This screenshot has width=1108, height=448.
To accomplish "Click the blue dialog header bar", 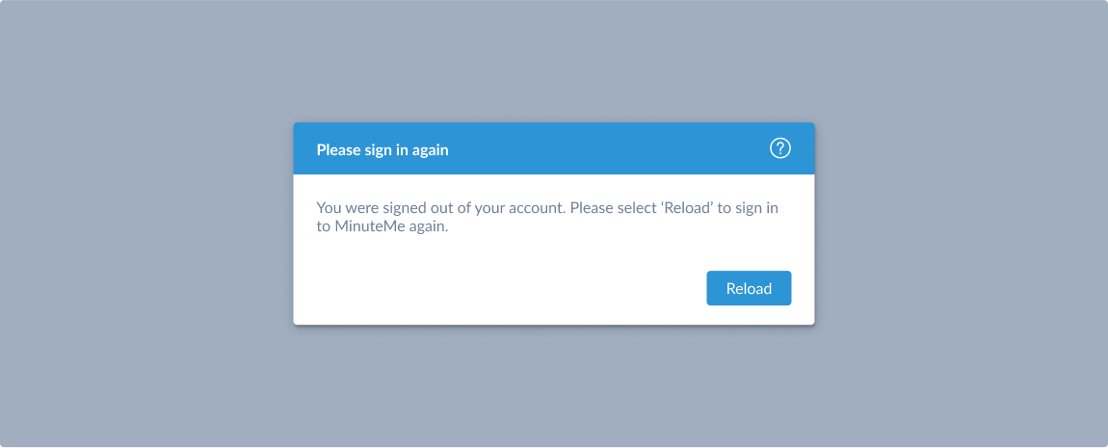I will pyautogui.click(x=554, y=148).
